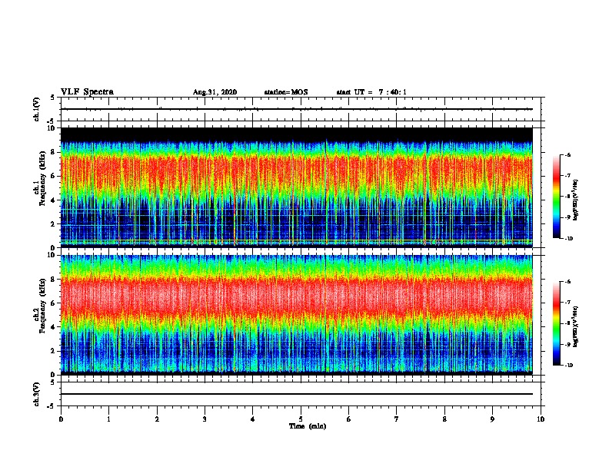
Task: Click the "ch.1(V)" axis label
Action: click(36, 109)
